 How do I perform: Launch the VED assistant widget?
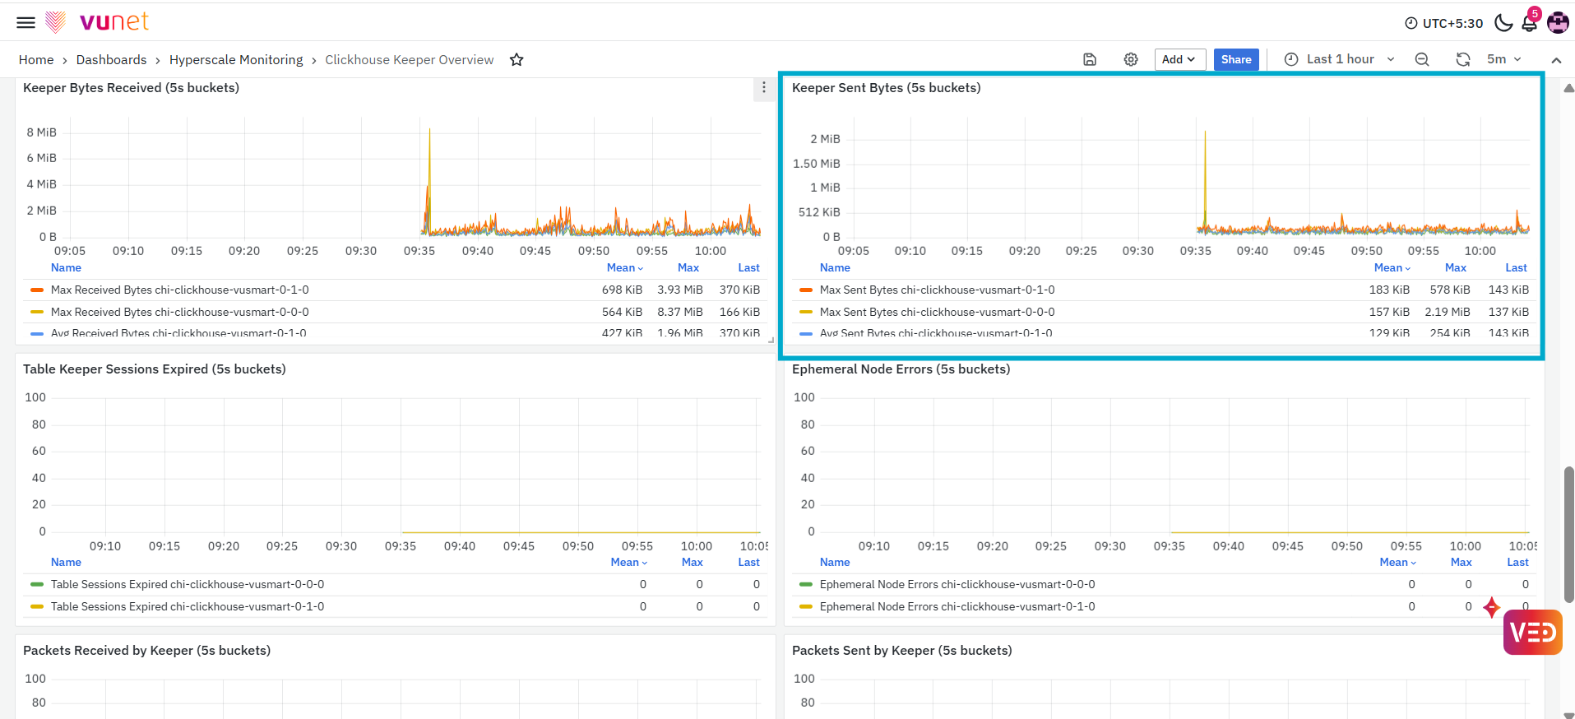coord(1532,632)
